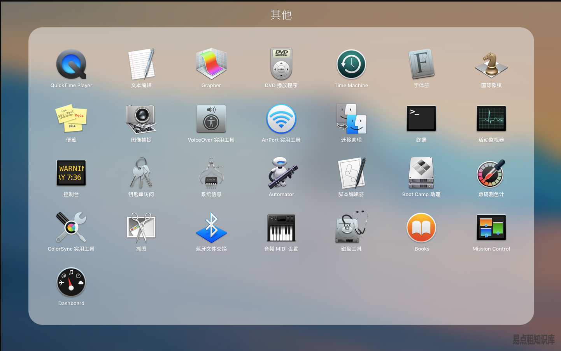561x351 pixels.
Task: Open 蓝牙文件交换 Bluetooth icon
Action: (211, 228)
